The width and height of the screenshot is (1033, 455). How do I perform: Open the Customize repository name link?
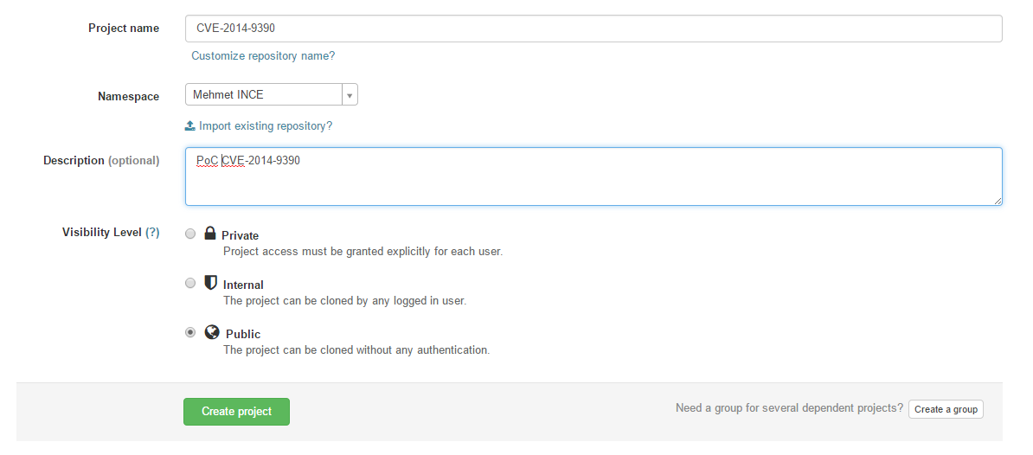click(263, 56)
